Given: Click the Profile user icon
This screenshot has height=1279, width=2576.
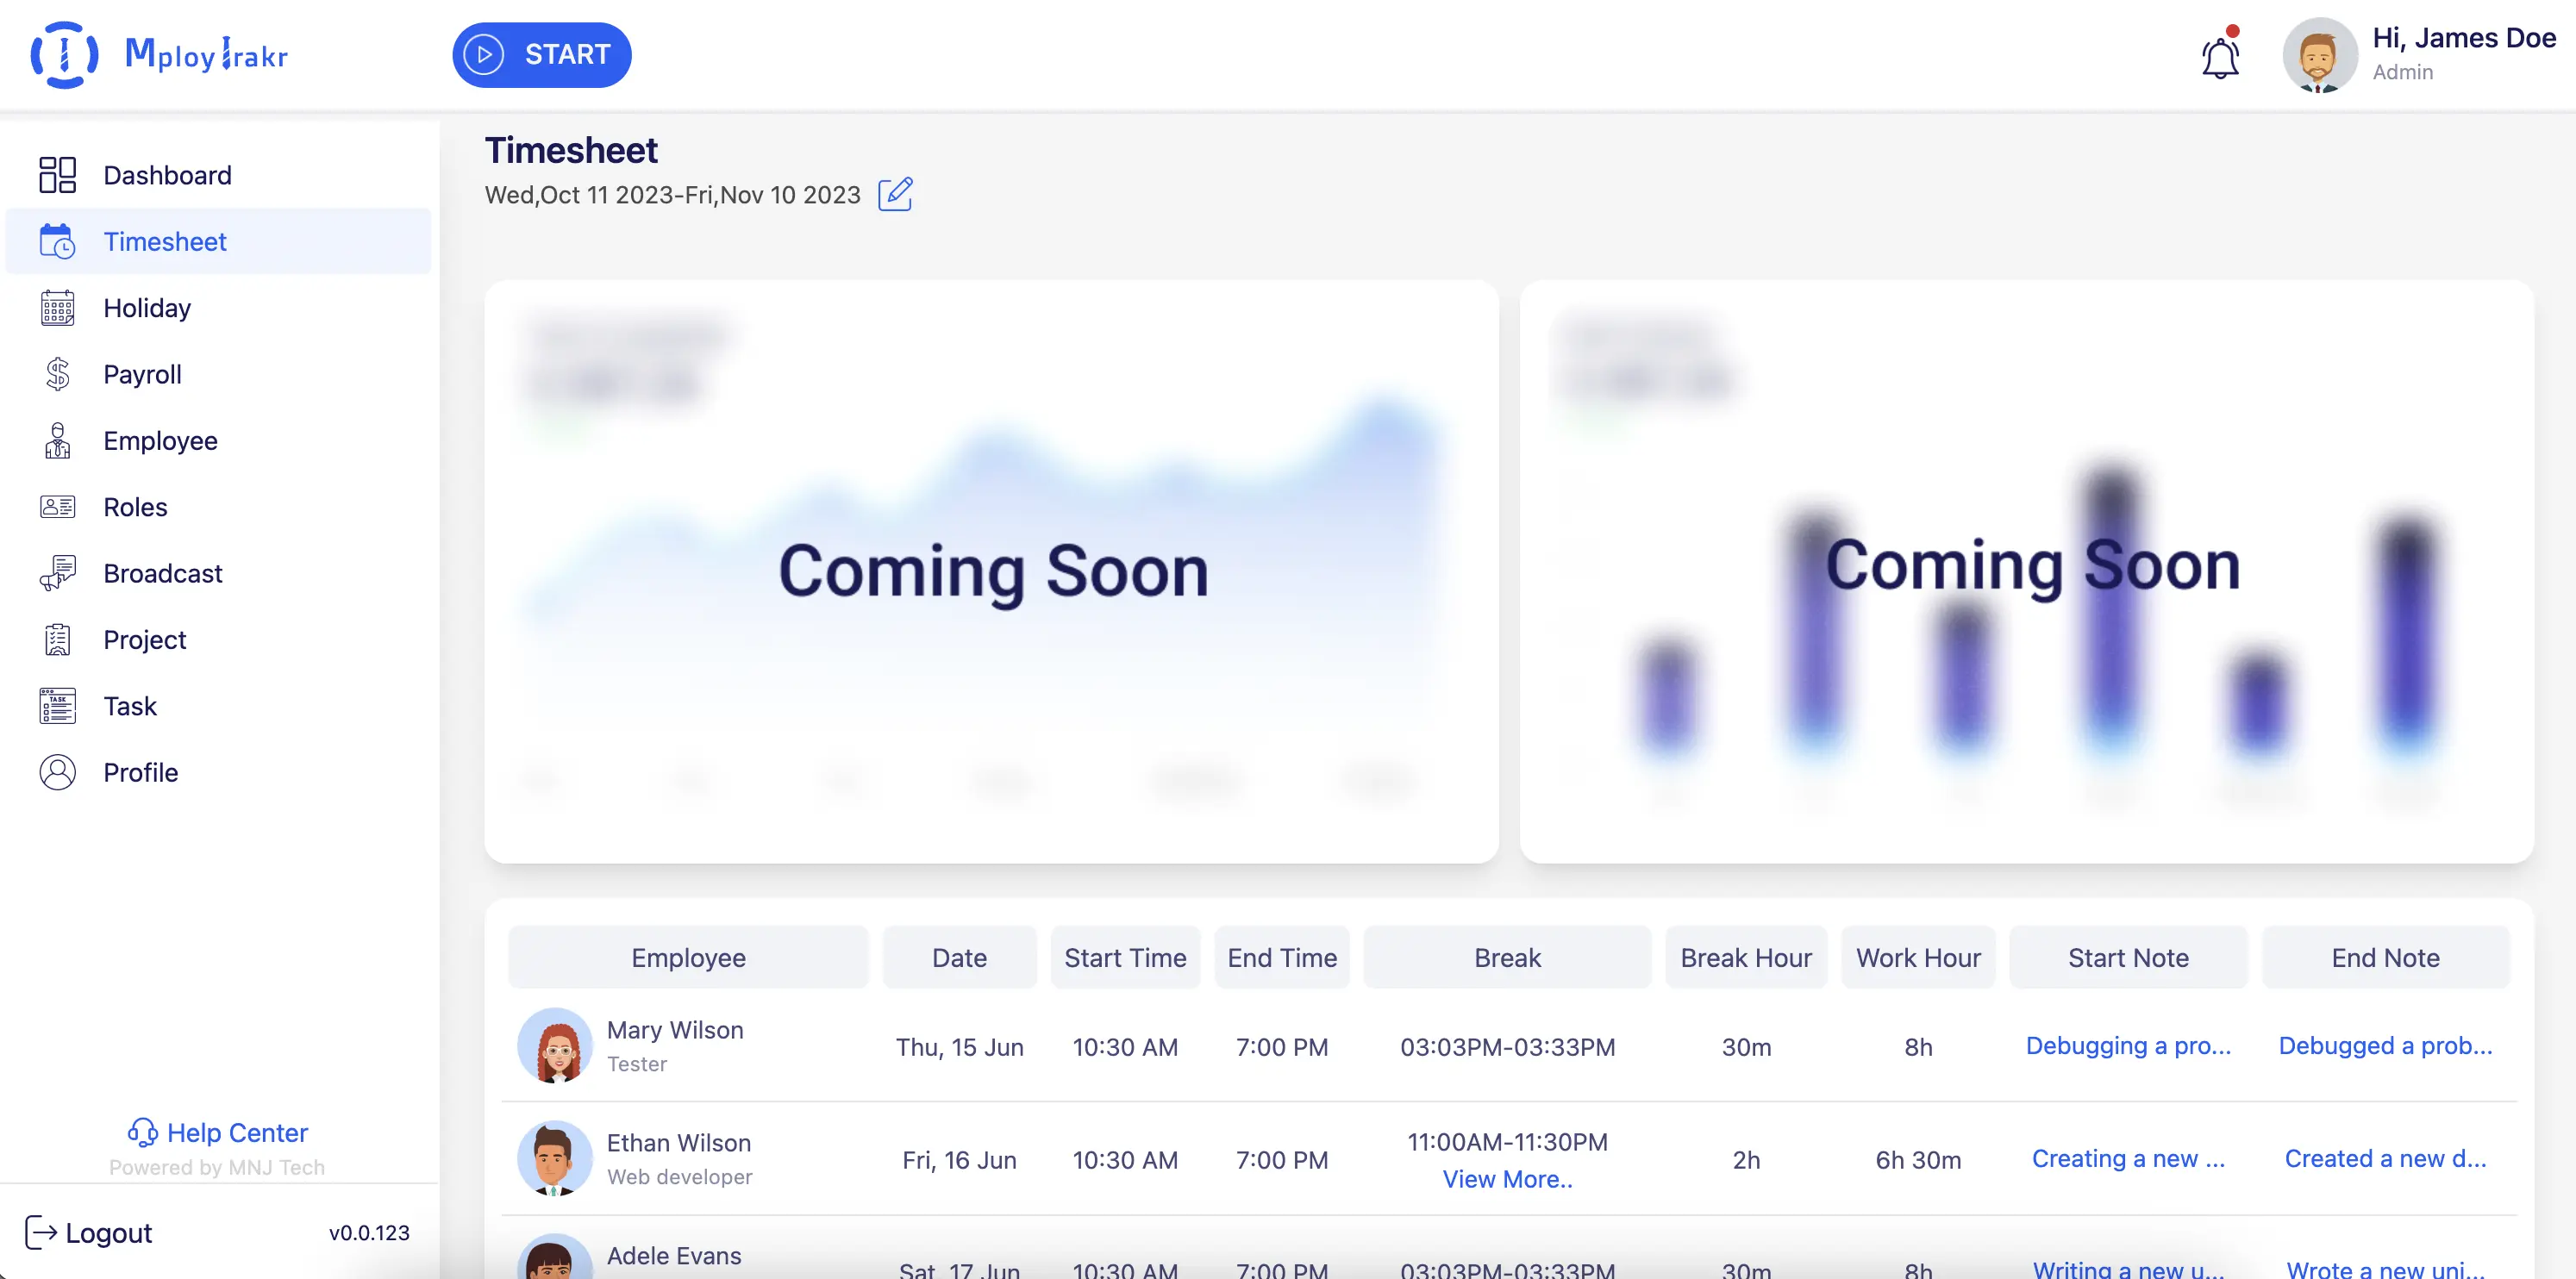Looking at the screenshot, I should tap(57, 772).
